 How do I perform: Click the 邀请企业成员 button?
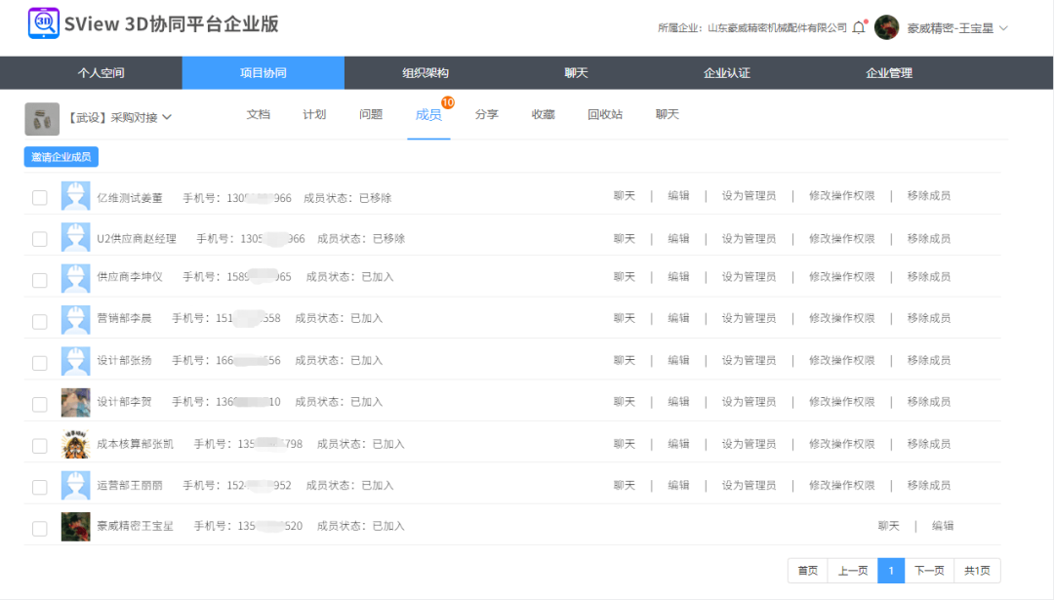coord(59,156)
